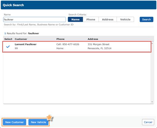
Task: Click the customer name Lamont Faulkner
Action: pos(26,44)
